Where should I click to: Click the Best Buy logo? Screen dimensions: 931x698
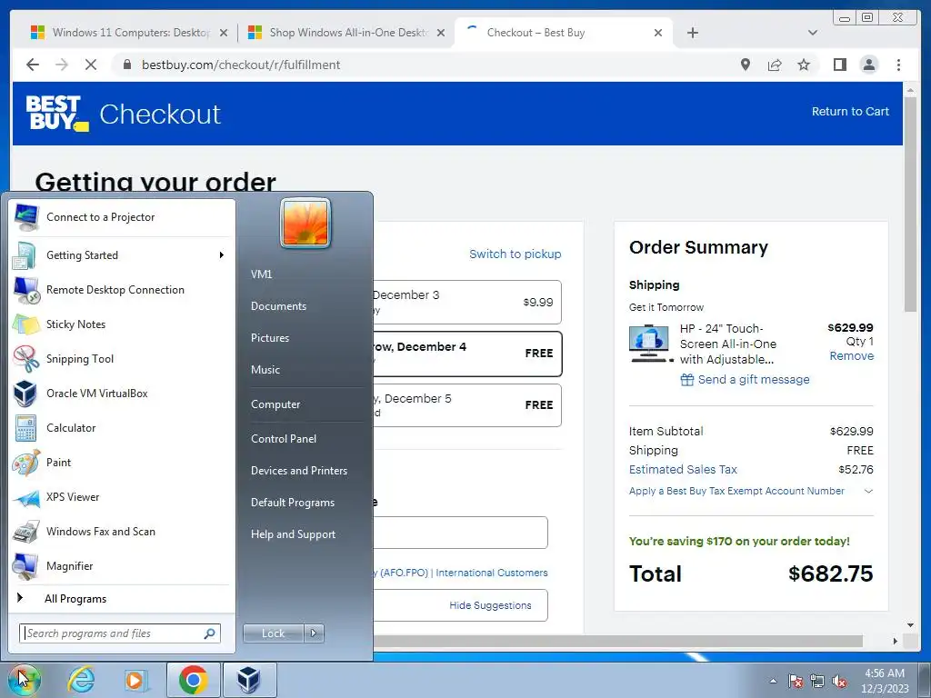click(x=57, y=113)
